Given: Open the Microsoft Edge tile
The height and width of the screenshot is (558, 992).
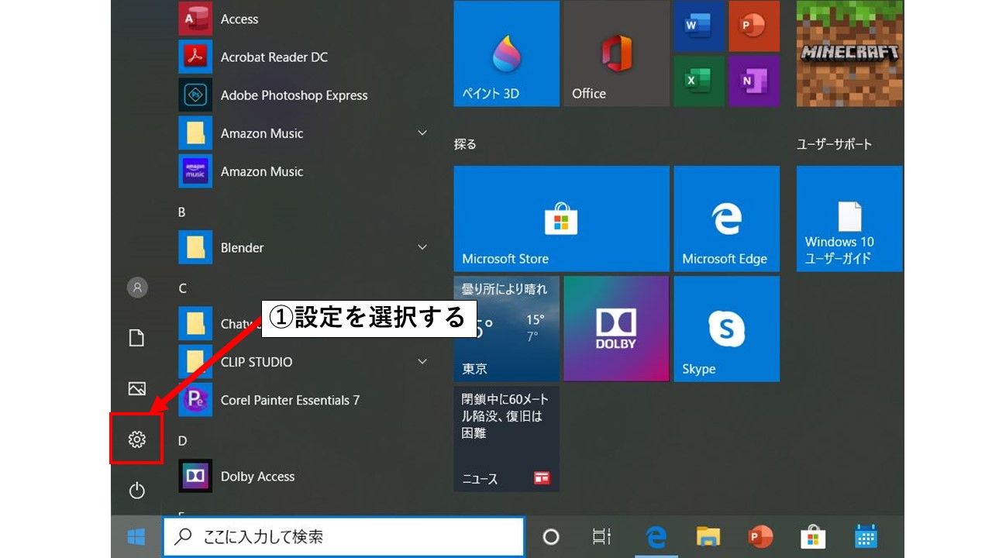Looking at the screenshot, I should pyautogui.click(x=726, y=219).
